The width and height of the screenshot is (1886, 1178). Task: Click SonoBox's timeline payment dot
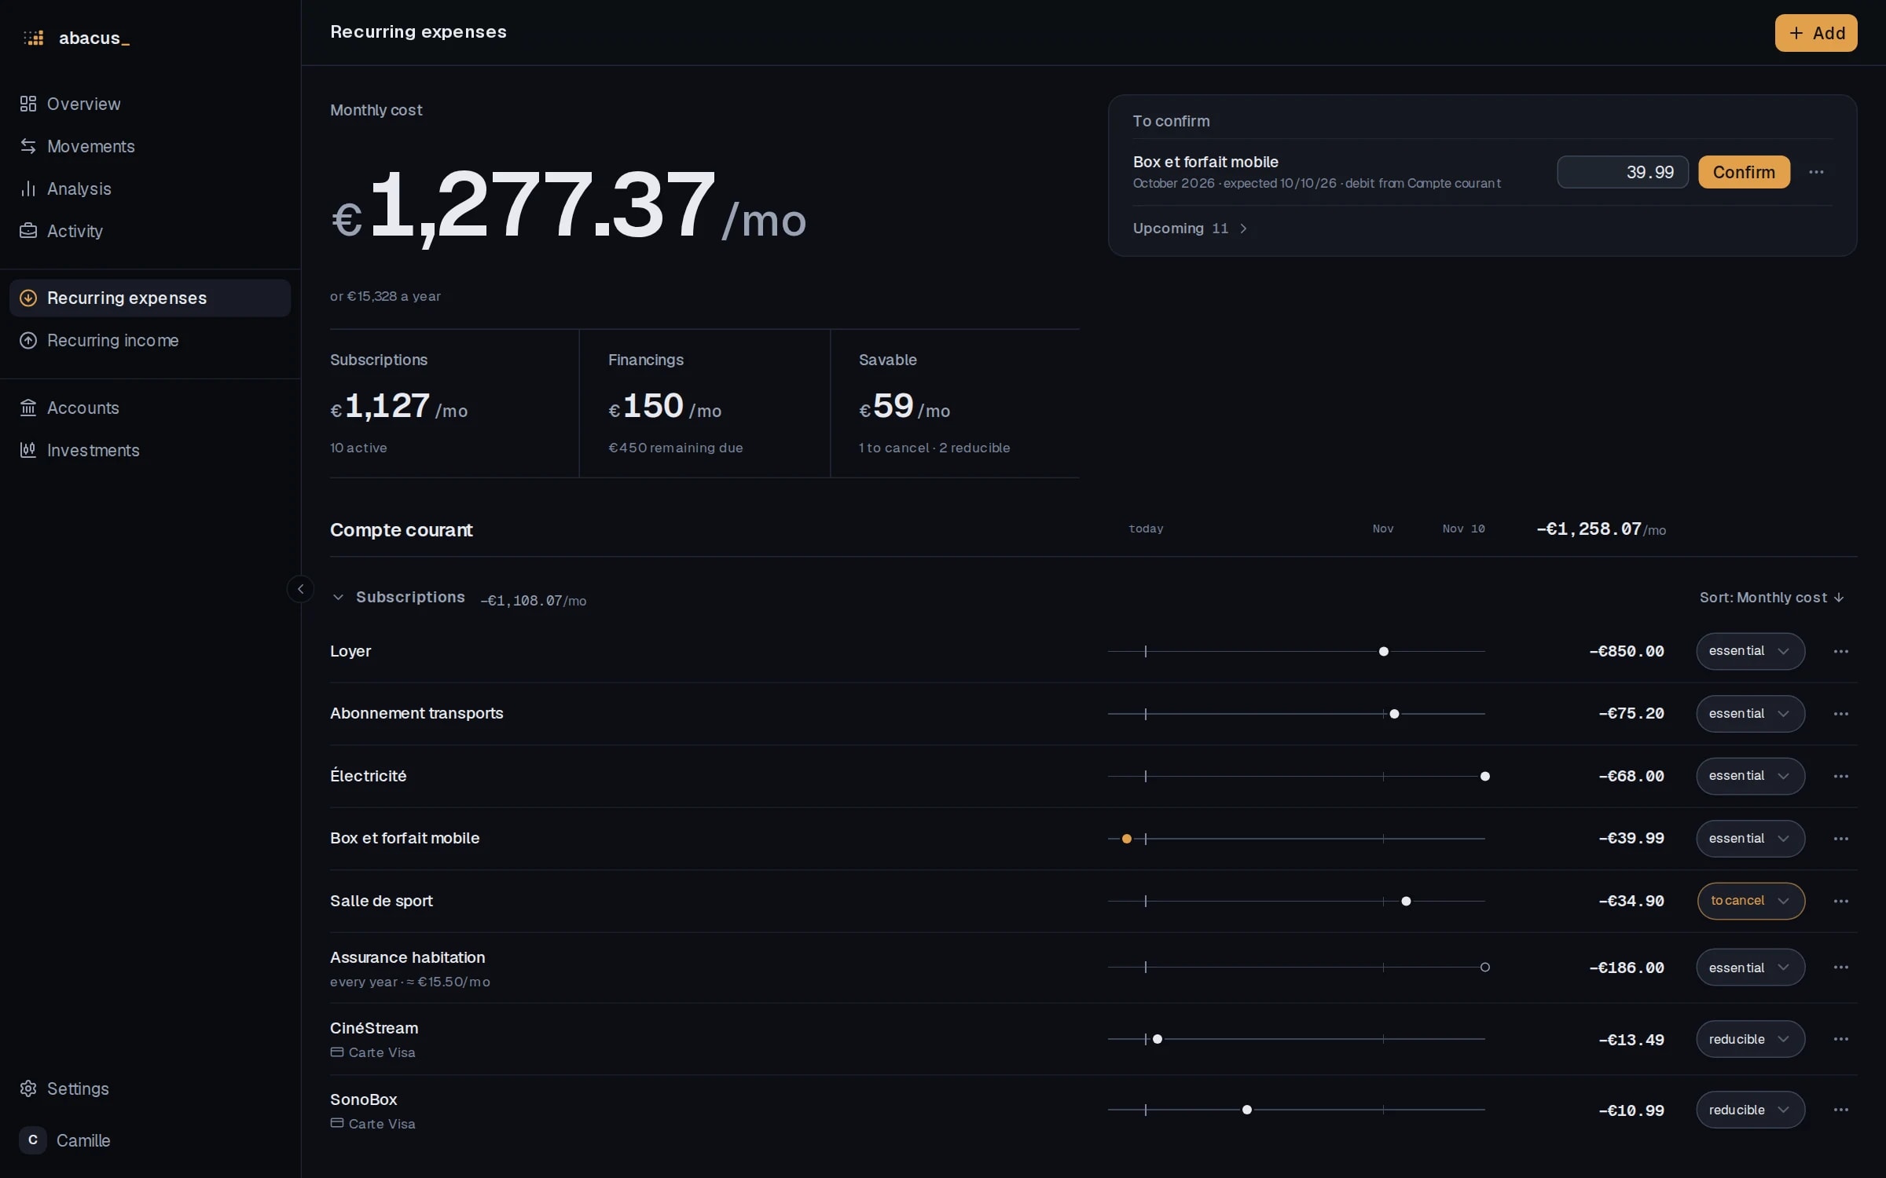click(x=1247, y=1110)
